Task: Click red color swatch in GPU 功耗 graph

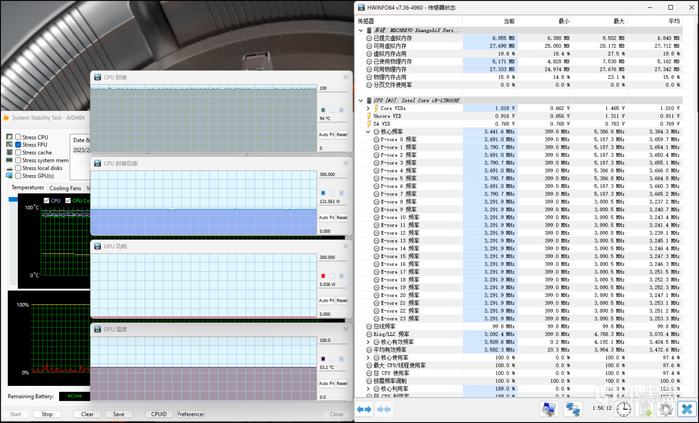Action: (x=323, y=276)
